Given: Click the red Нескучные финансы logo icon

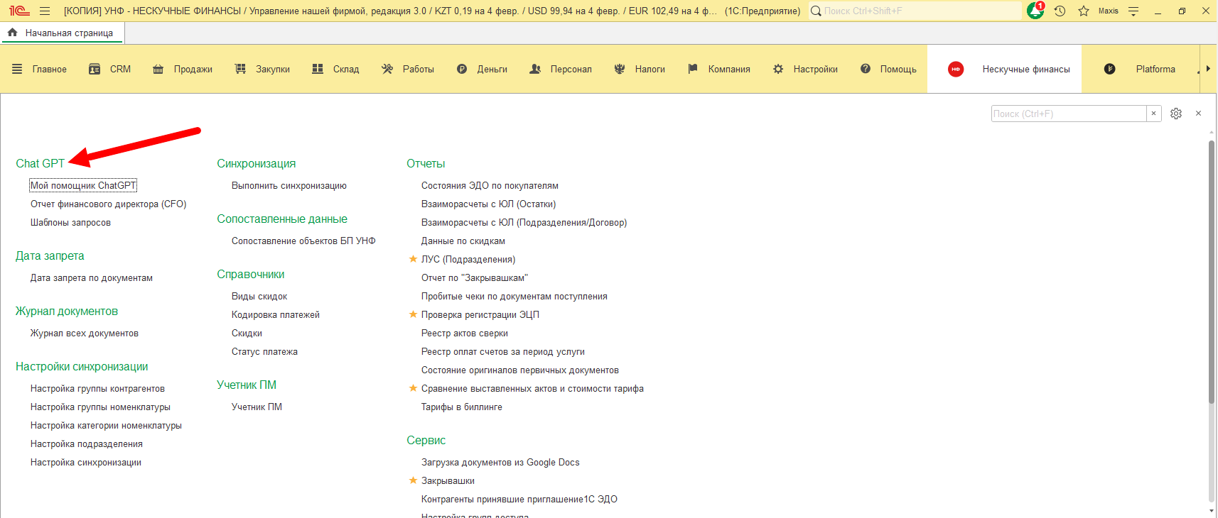Looking at the screenshot, I should 956,69.
